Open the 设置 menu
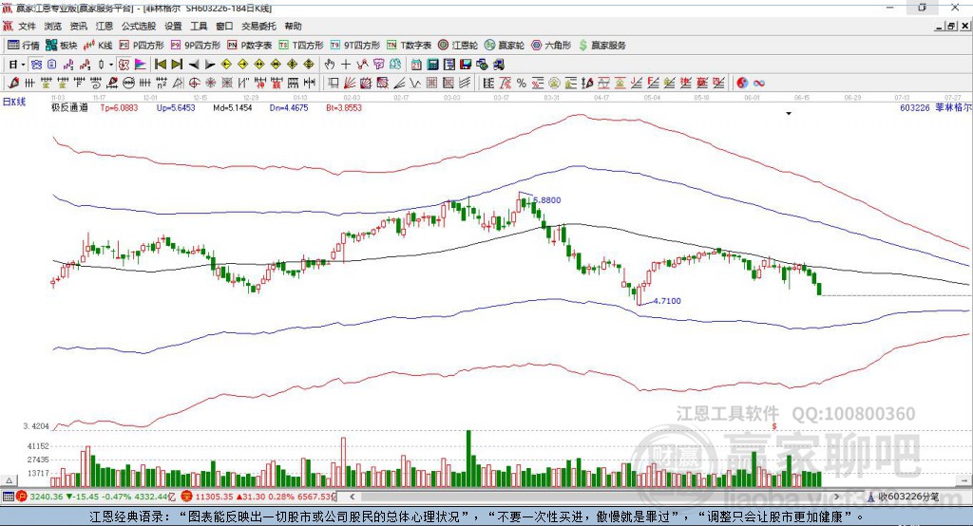 pyautogui.click(x=173, y=26)
